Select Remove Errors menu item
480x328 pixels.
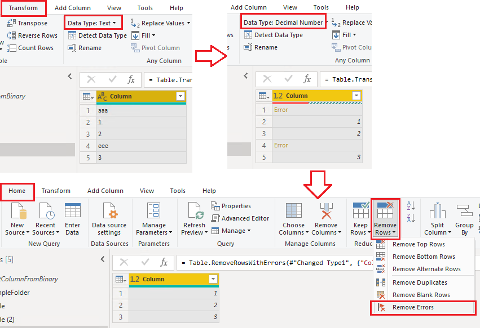[424, 308]
